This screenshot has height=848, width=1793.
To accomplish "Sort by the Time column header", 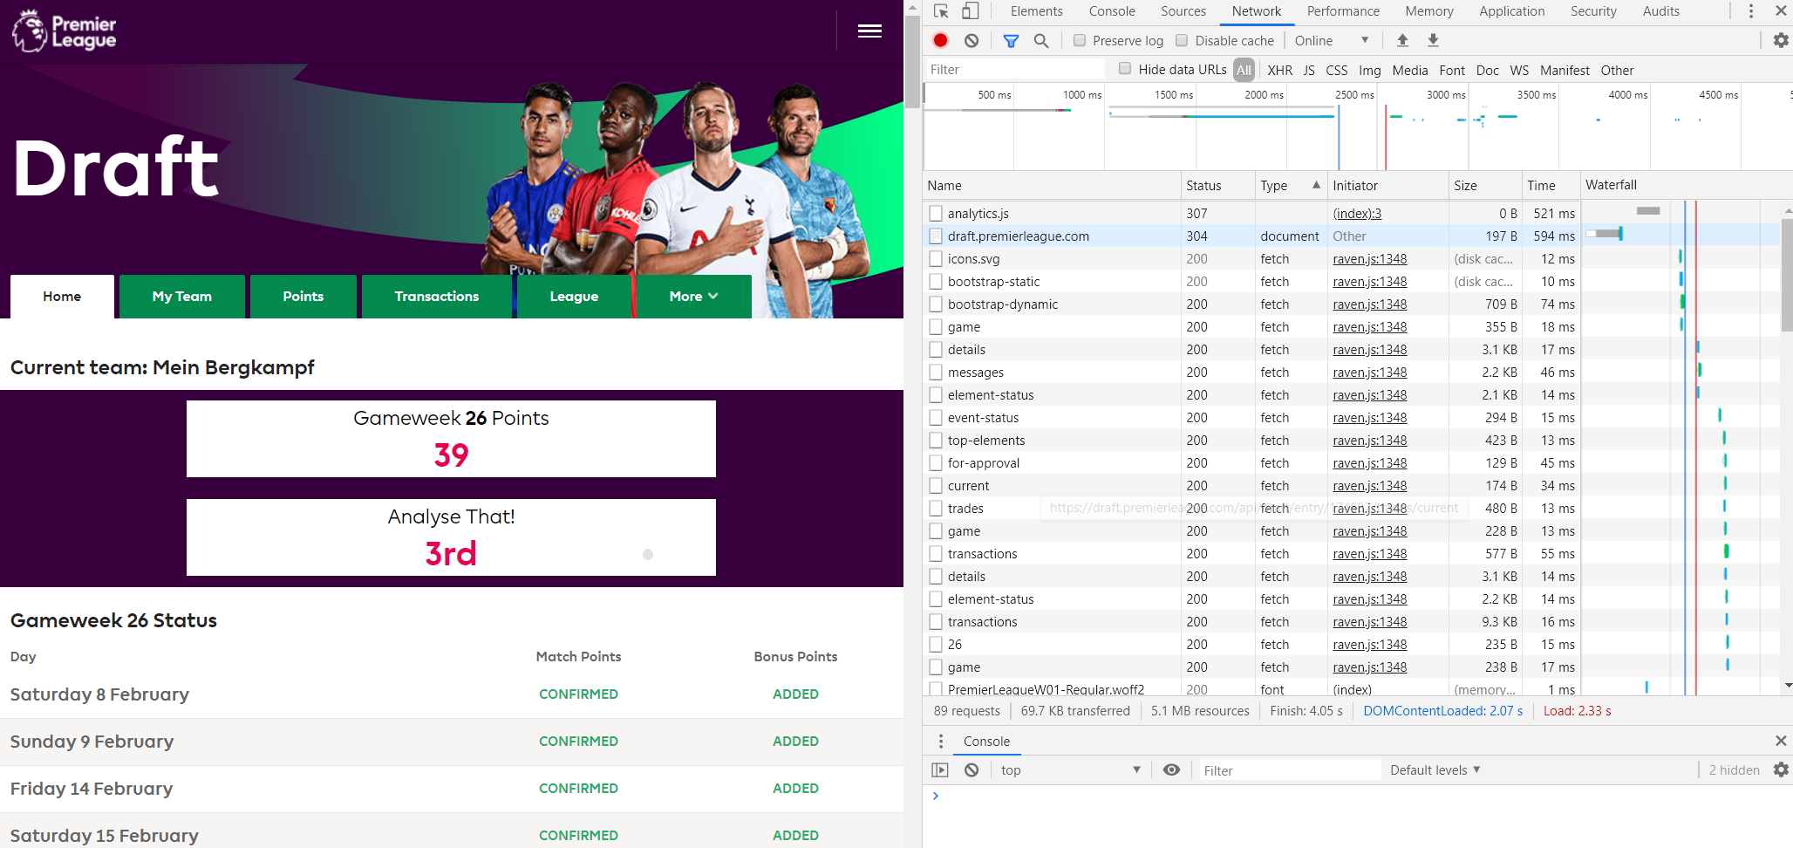I will point(1551,185).
